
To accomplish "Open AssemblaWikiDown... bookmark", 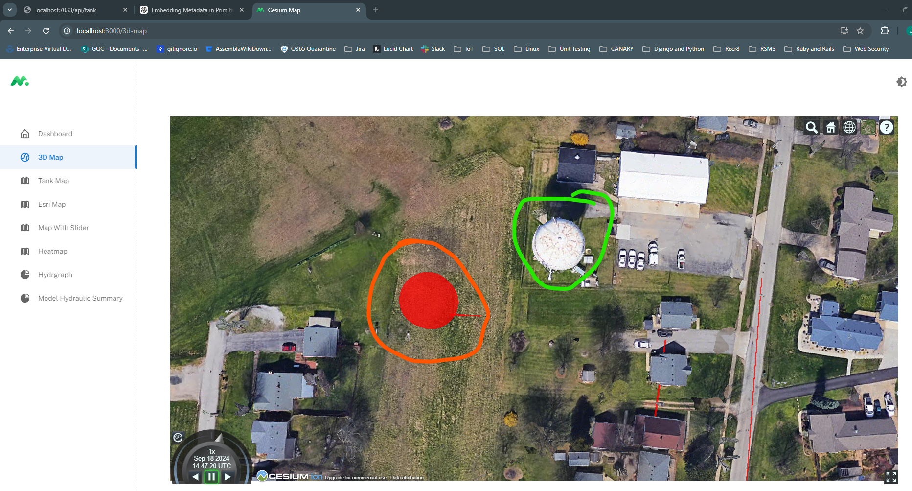I will [238, 49].
